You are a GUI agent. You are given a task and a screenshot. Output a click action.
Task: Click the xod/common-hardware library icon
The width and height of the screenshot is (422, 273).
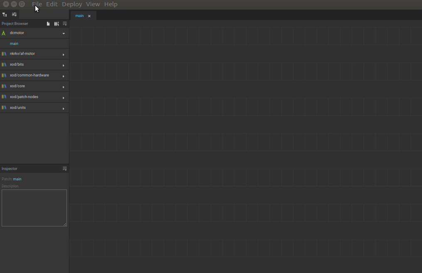pos(4,75)
